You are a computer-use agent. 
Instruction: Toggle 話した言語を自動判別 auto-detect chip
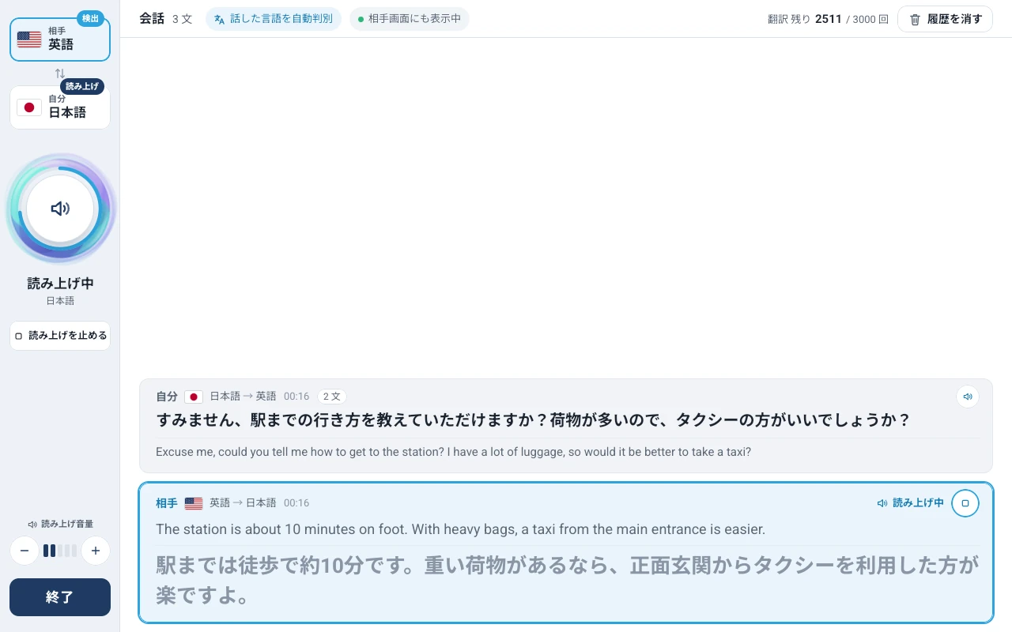click(x=274, y=19)
